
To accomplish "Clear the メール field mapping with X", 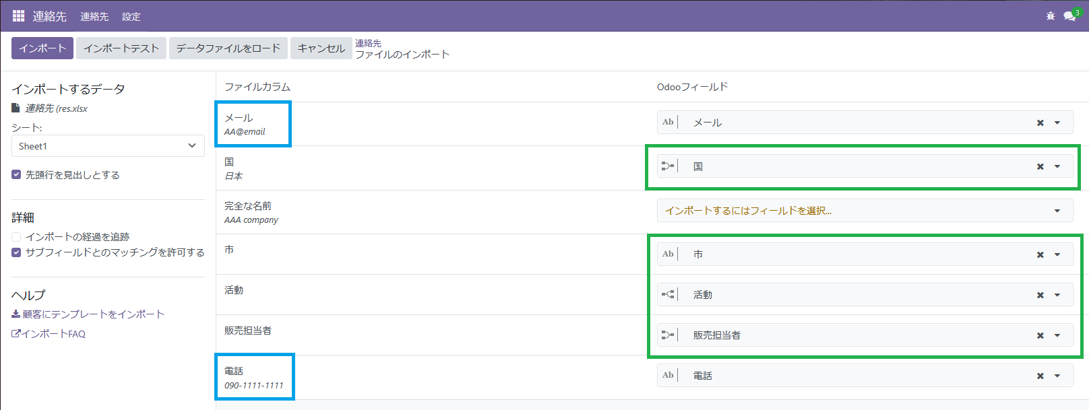I will pos(1040,123).
